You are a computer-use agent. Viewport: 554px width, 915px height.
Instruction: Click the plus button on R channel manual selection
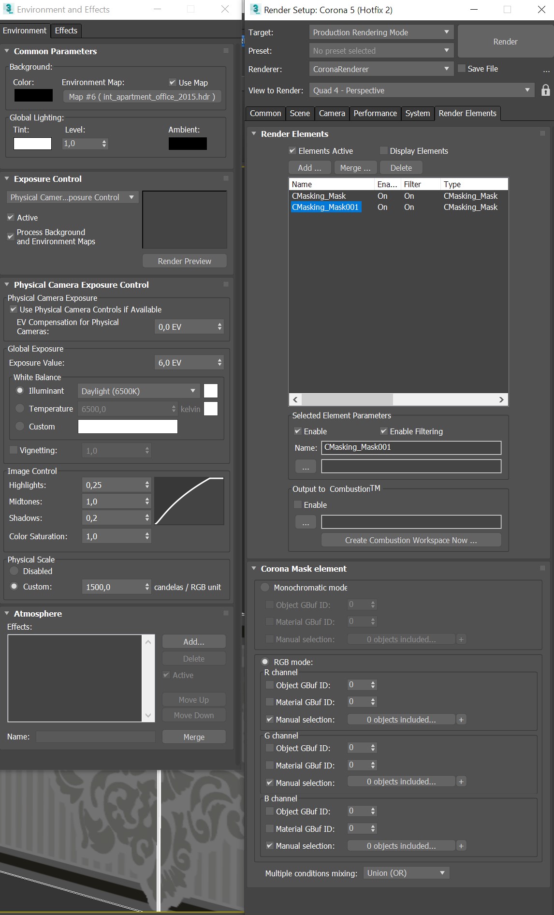461,720
